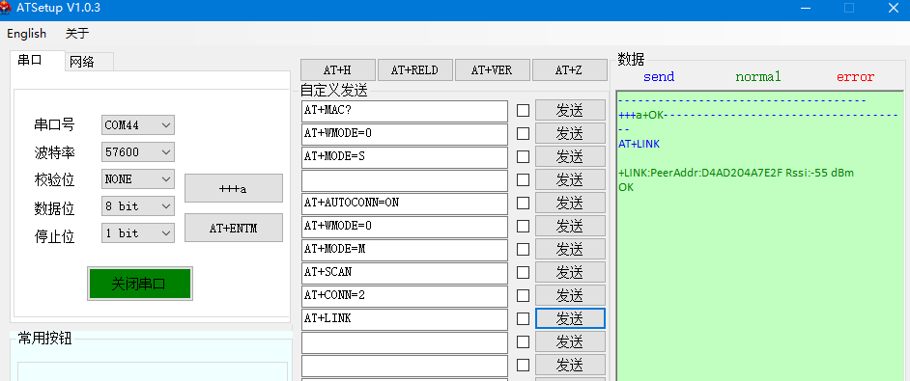Enable the checkbox beside AT+AUTOCONN=ON

coord(523,203)
